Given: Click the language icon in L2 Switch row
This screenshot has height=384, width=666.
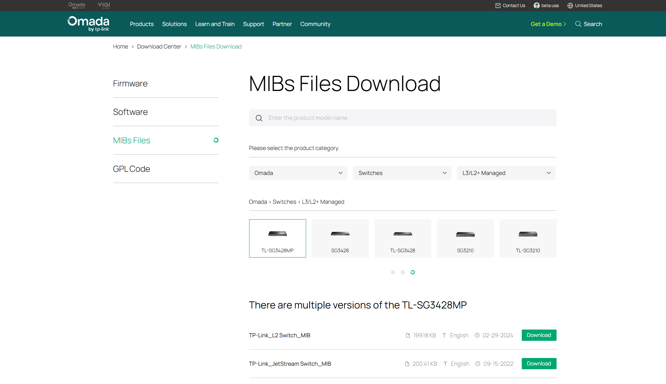Looking at the screenshot, I should [444, 335].
